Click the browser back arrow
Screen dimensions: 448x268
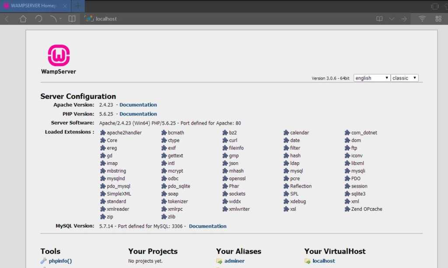(x=7, y=19)
